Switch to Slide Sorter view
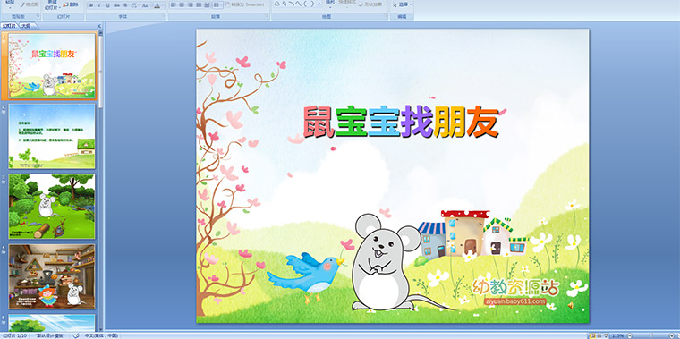 (599, 336)
